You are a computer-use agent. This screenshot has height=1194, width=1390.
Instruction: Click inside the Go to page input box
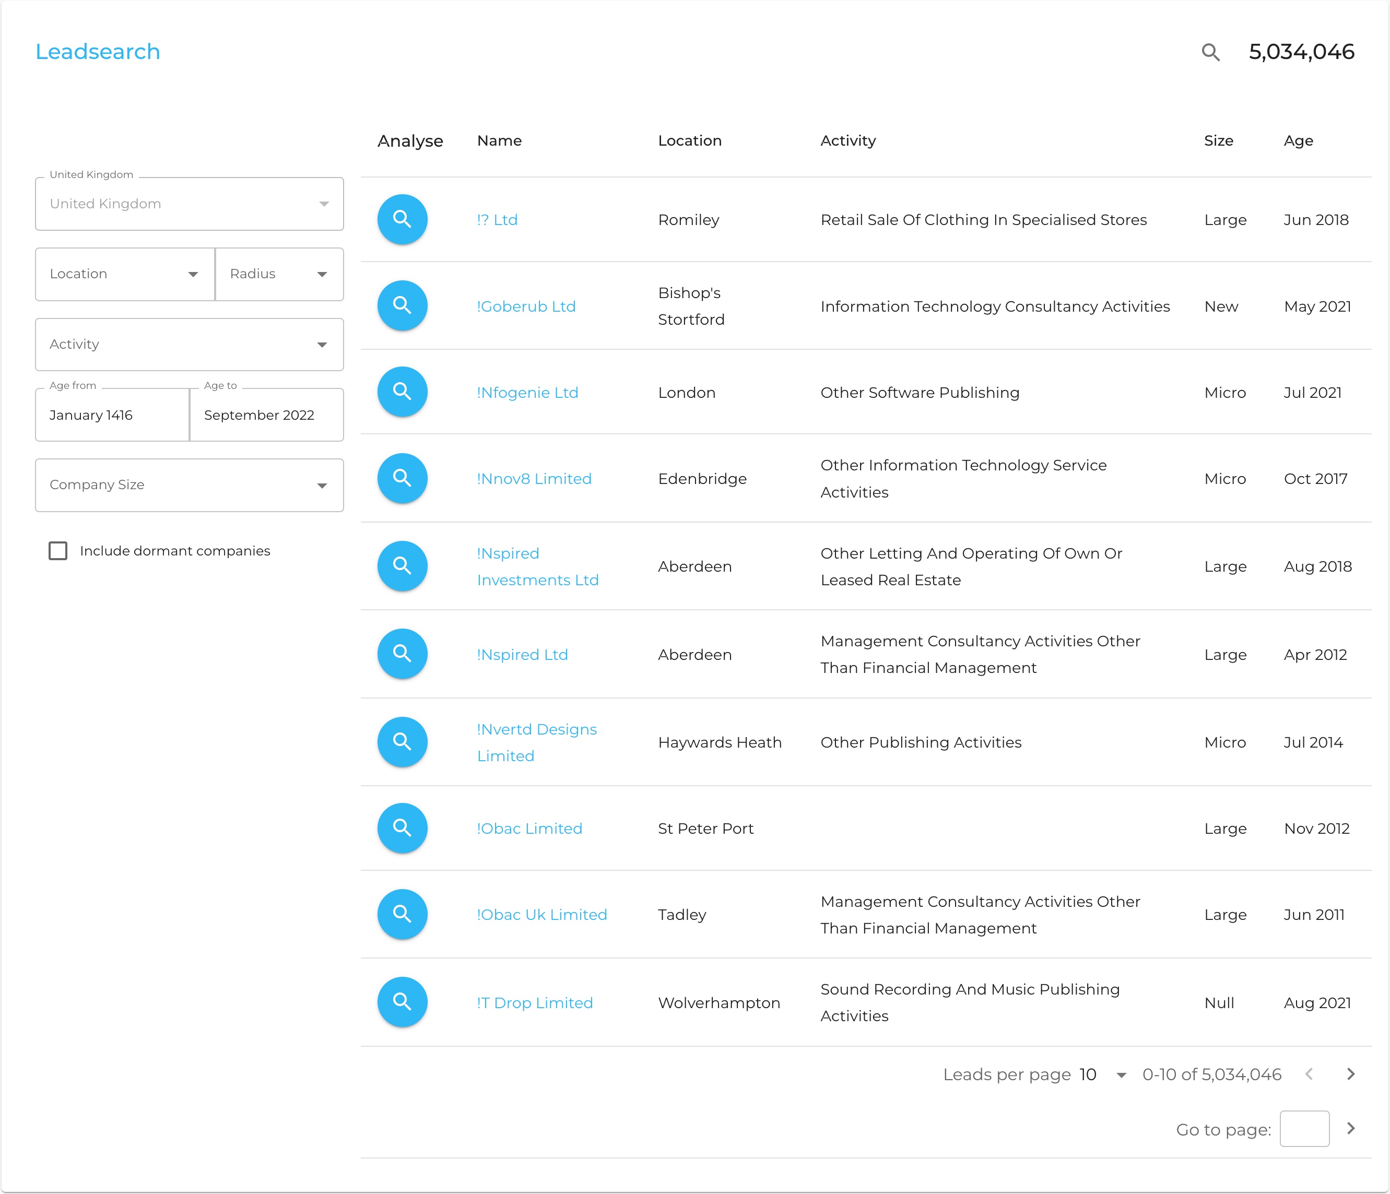(x=1304, y=1128)
